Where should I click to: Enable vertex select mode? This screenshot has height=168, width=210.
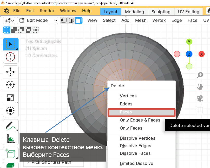64,21
